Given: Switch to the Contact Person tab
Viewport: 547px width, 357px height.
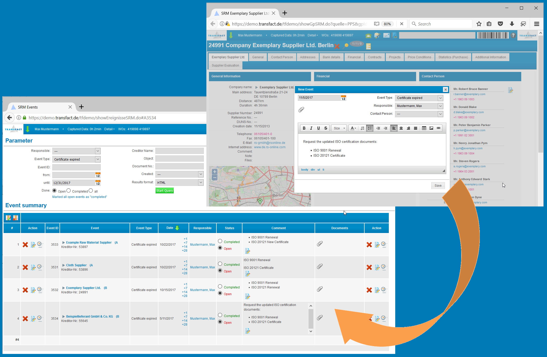Looking at the screenshot, I should (x=282, y=57).
